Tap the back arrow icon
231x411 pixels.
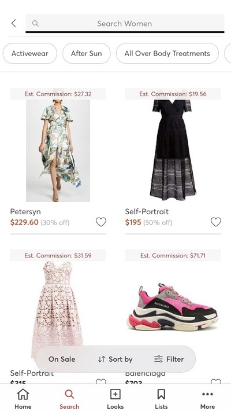pyautogui.click(x=14, y=23)
